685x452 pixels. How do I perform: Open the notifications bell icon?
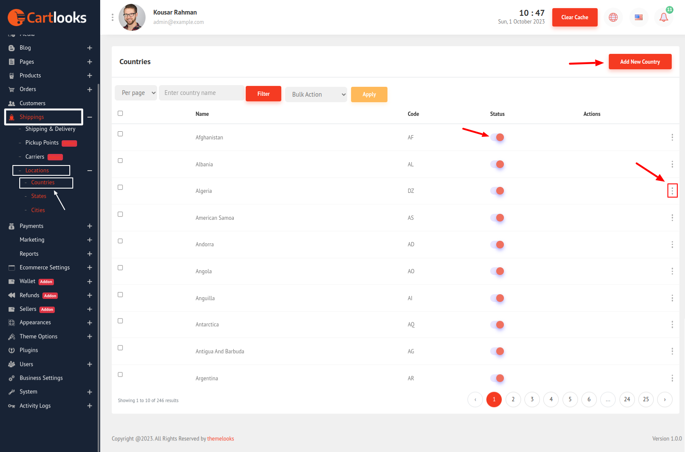(x=664, y=18)
